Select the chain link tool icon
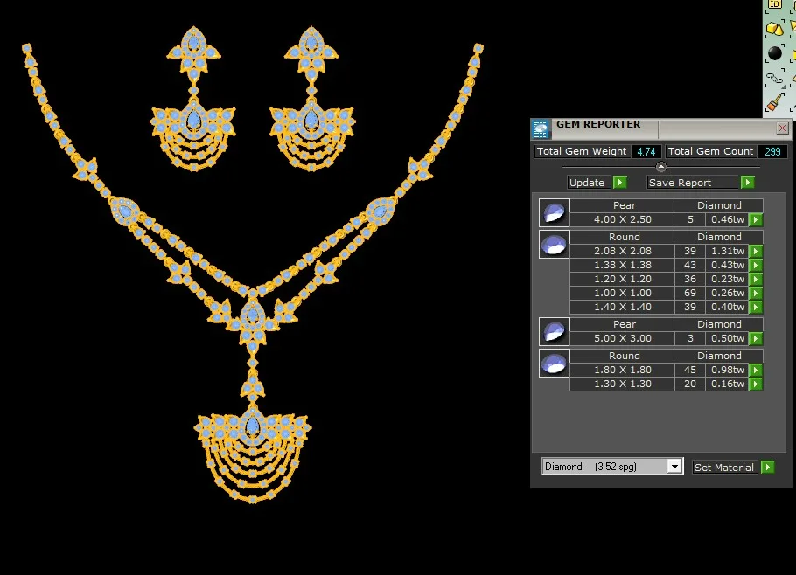796x575 pixels. click(774, 80)
